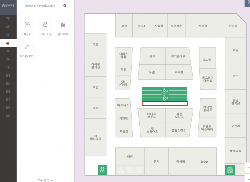Image resolution: width=250 pixels, height=182 pixels.
Task: Select the 오즈세컨 store block
Action: [177, 26]
